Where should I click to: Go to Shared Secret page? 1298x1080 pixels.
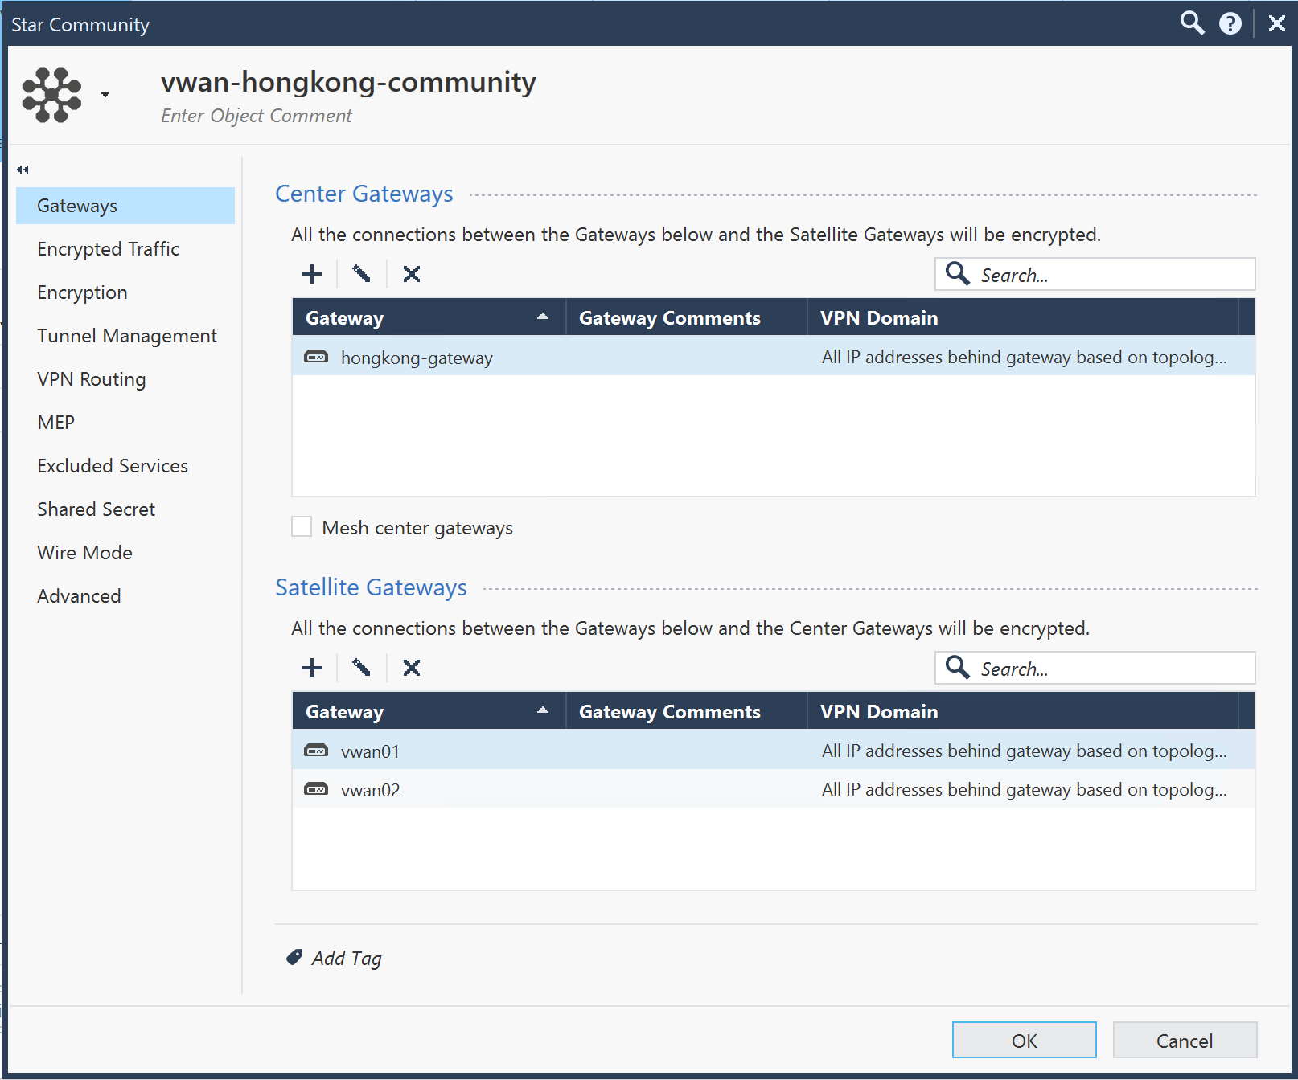(125, 509)
